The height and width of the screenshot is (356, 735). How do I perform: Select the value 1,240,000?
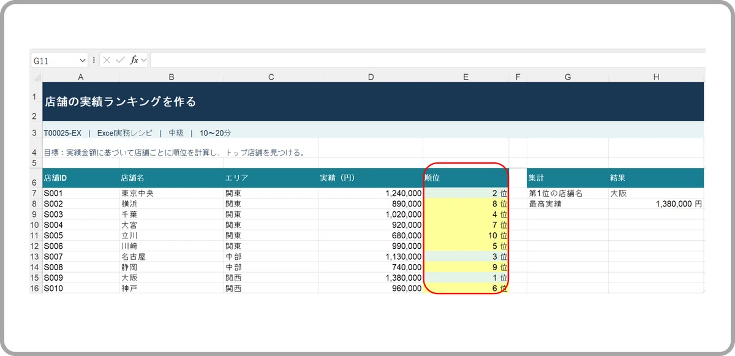(371, 193)
